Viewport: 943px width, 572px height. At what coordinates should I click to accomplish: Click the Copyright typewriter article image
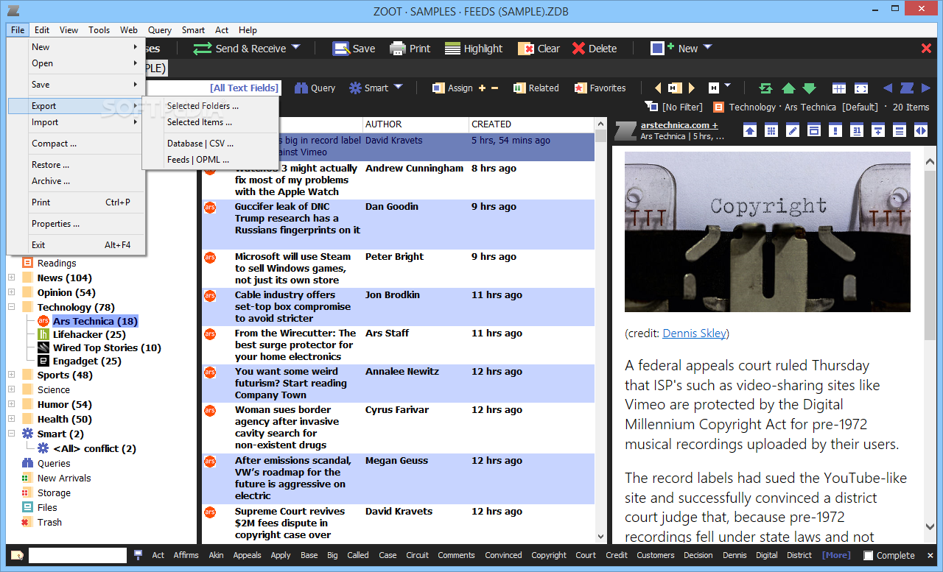(768, 232)
